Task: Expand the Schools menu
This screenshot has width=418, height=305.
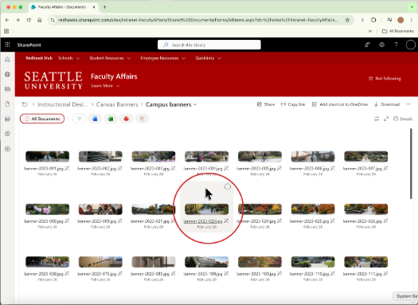Action: pyautogui.click(x=68, y=58)
